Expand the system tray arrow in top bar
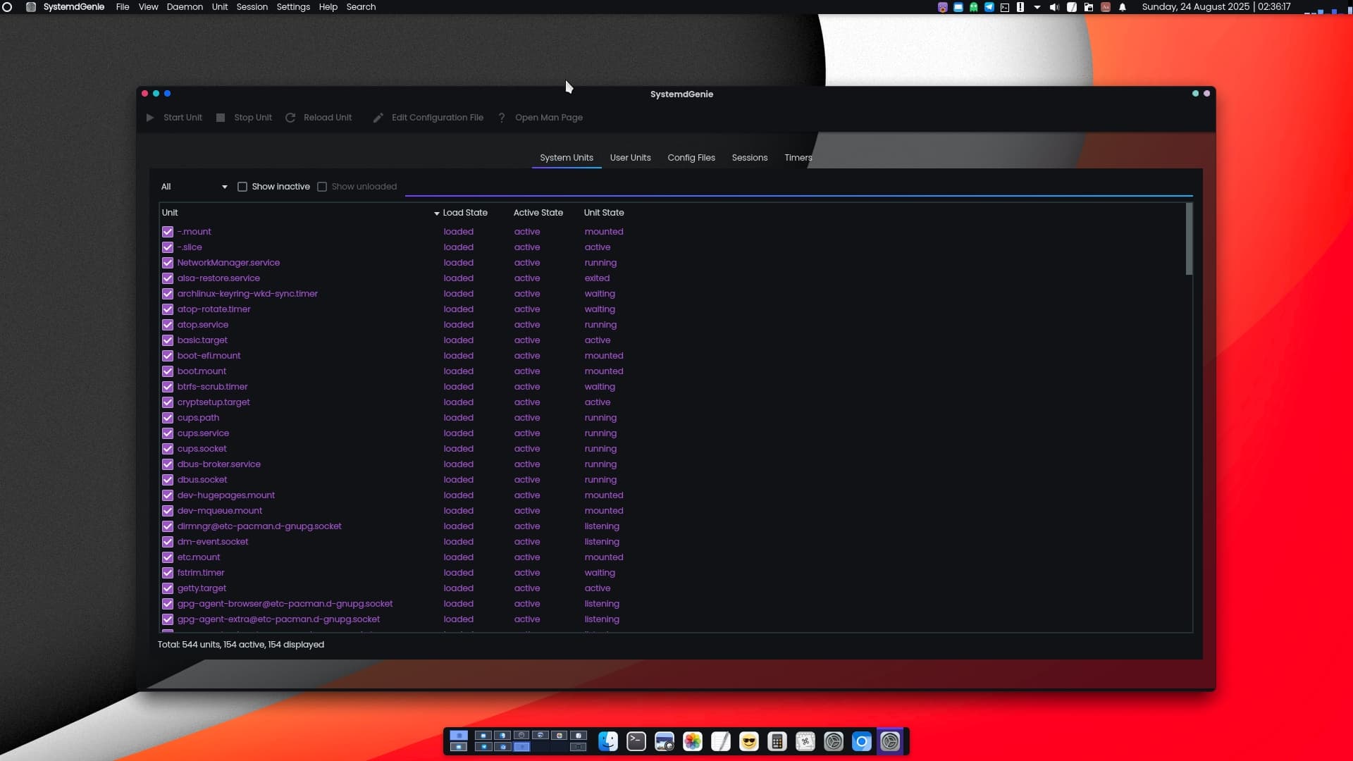This screenshot has height=761, width=1353. pos(1037,7)
